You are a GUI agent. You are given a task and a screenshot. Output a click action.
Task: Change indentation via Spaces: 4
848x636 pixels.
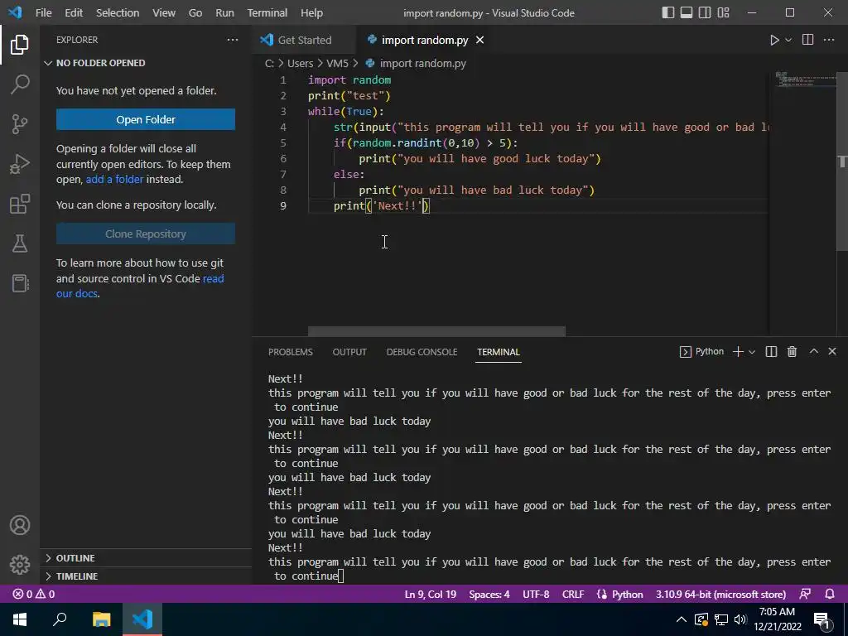coord(489,594)
